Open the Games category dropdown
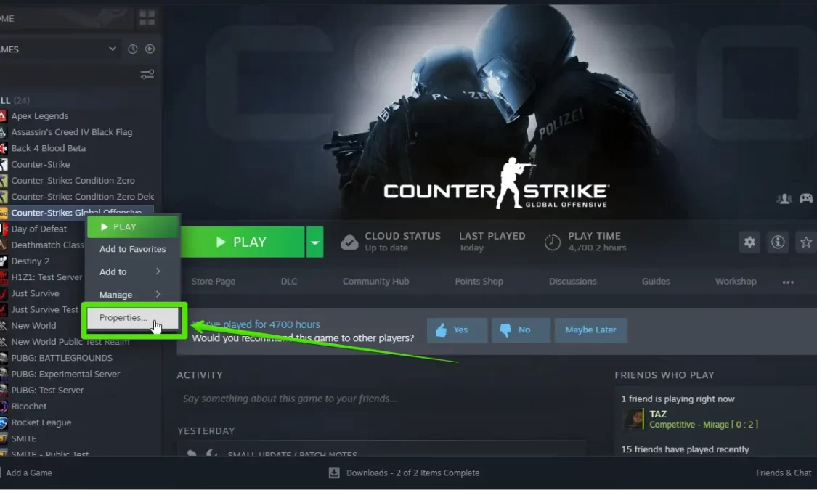Viewport: 817px width, 490px height. (113, 49)
